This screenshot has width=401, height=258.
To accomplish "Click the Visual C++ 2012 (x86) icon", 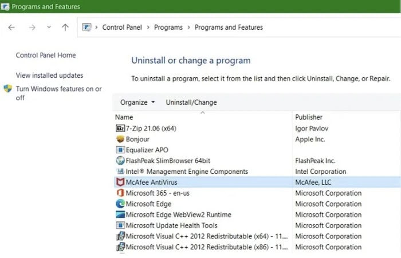I will pyautogui.click(x=120, y=247).
